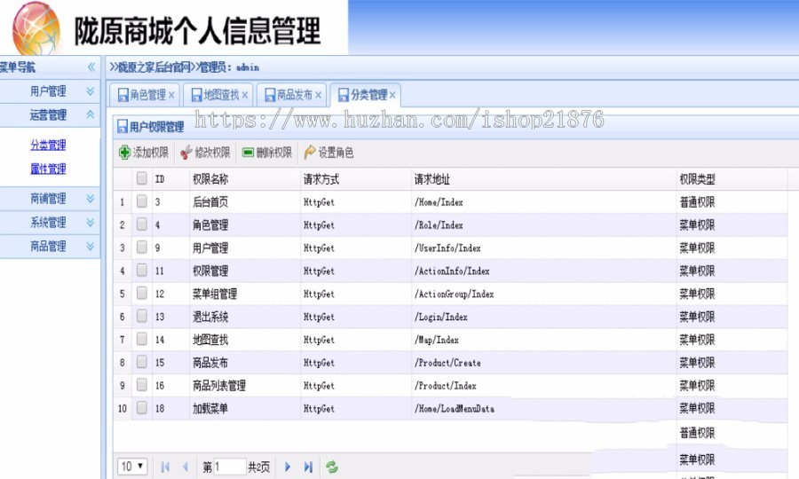
Task: Click the 陇原商城 globe logo
Action: (x=36, y=28)
